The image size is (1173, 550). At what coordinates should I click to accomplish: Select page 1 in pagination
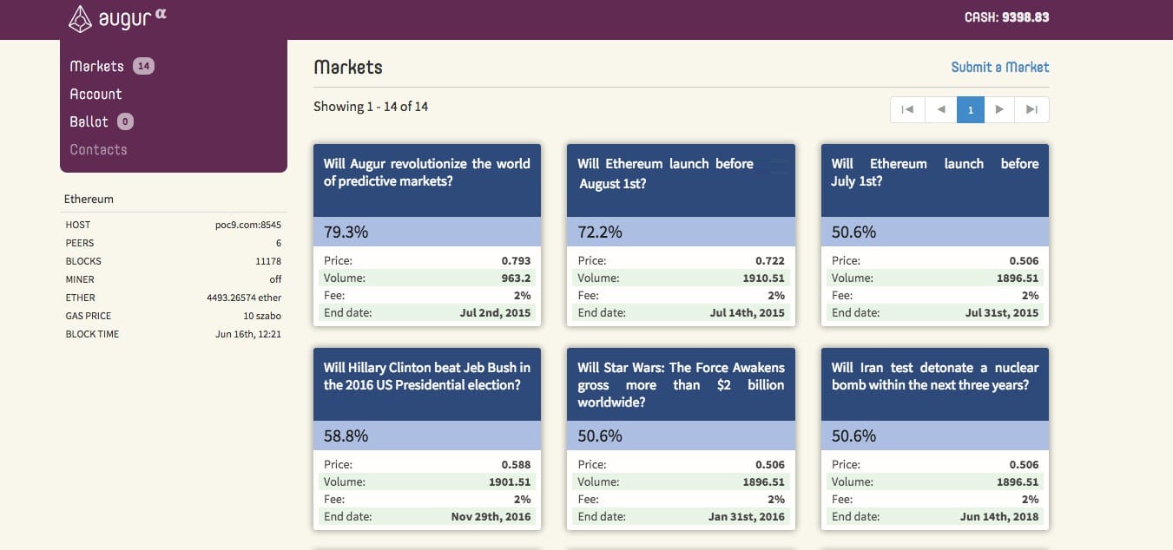click(x=970, y=109)
